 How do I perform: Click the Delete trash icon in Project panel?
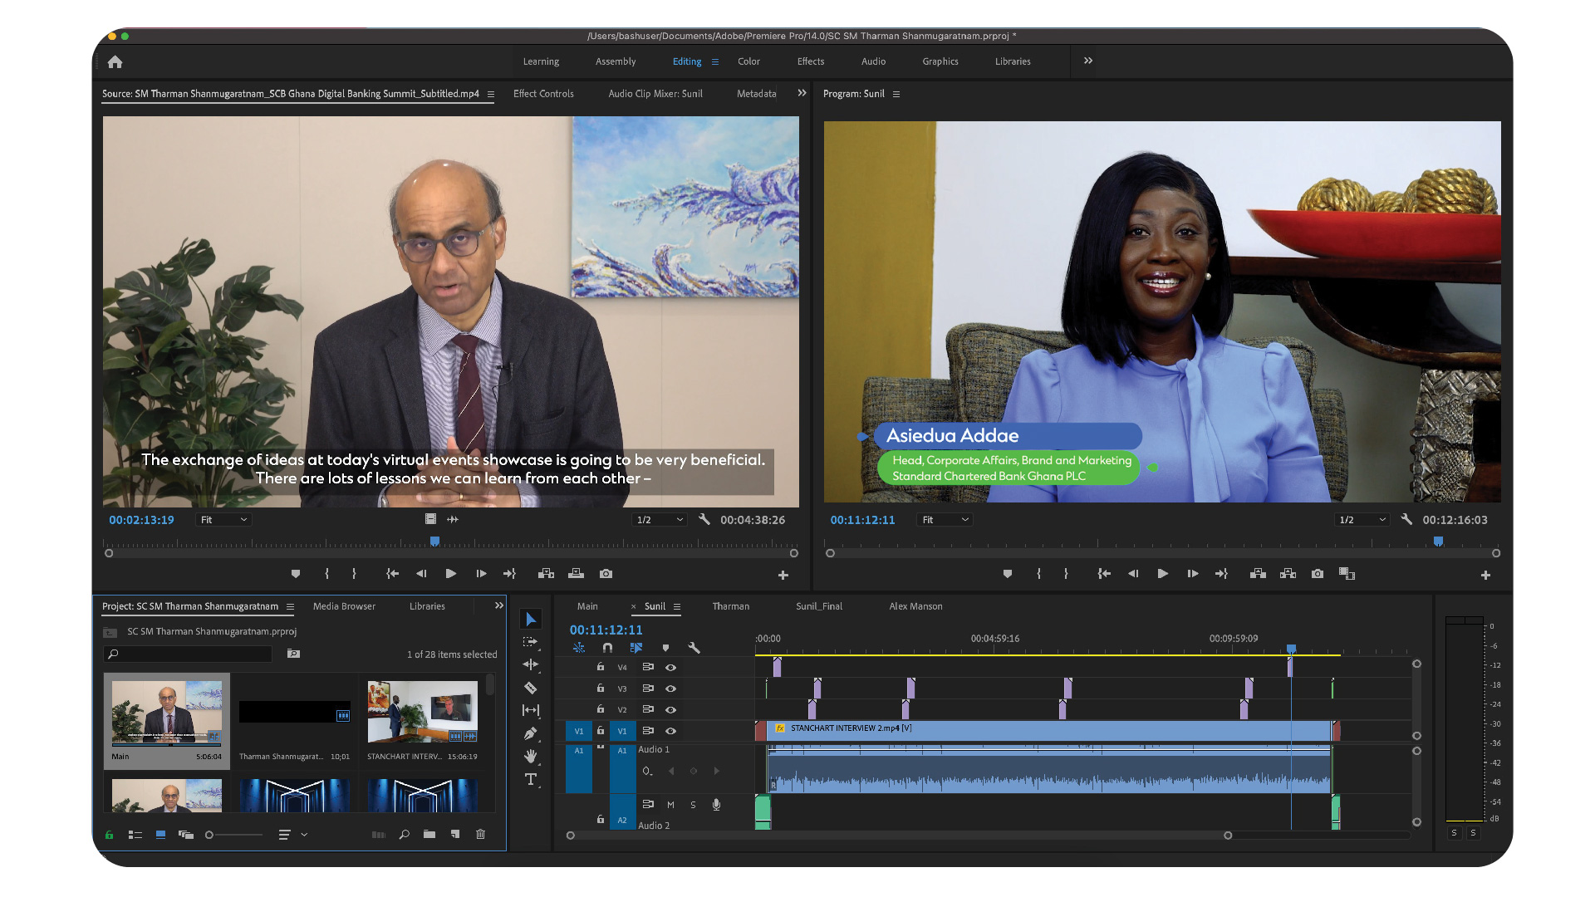[480, 835]
